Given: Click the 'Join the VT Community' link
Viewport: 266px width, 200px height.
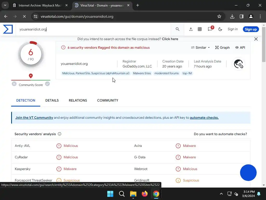Looking at the screenshot, I should 34,118.
